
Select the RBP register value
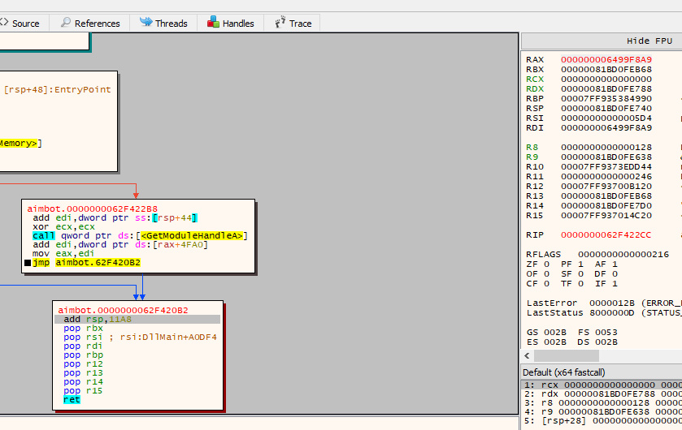tap(606, 98)
